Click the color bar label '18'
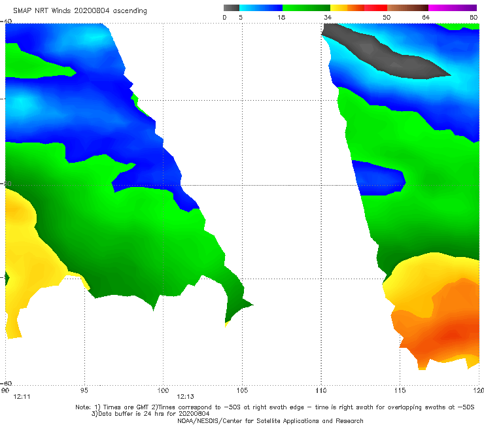This screenshot has width=484, height=425. pos(281,17)
